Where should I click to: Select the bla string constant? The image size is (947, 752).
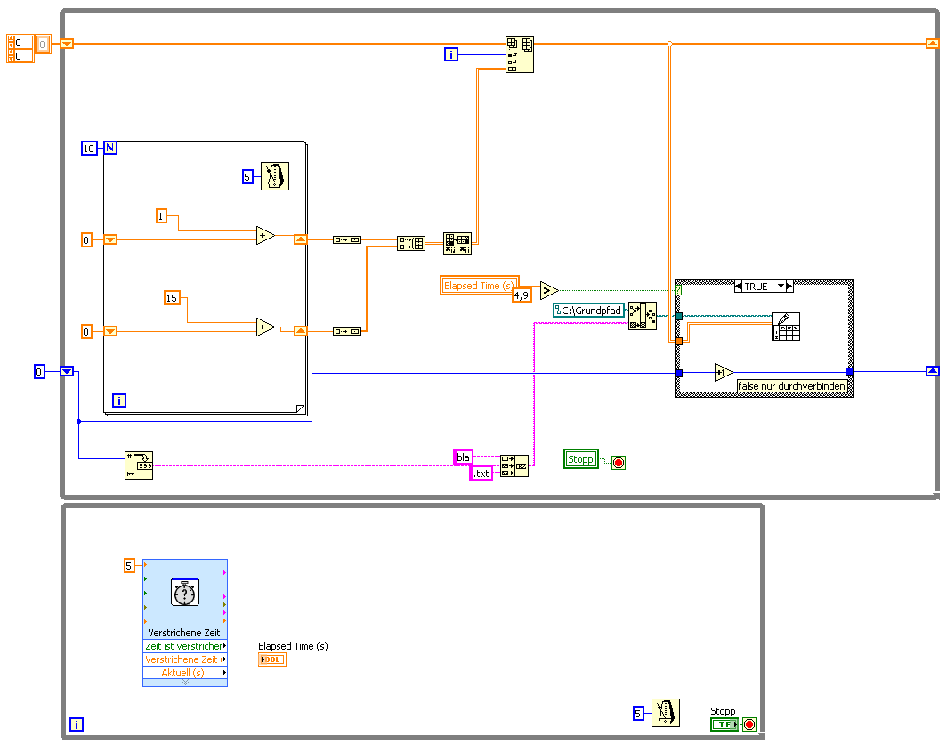[x=463, y=457]
